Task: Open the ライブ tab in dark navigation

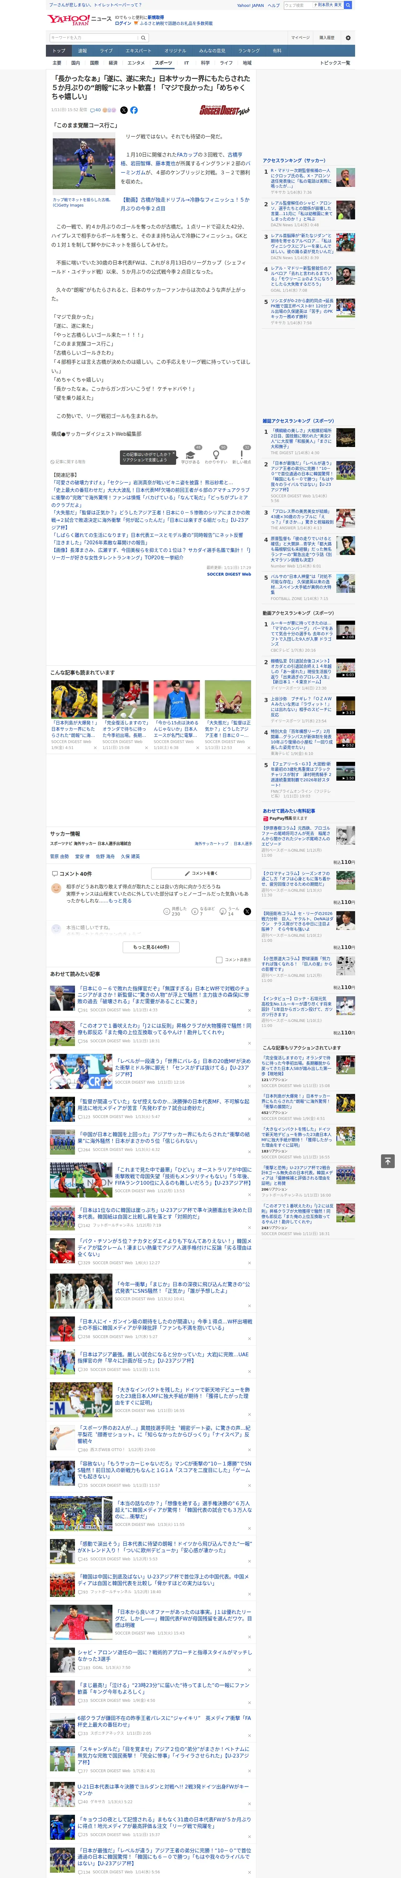Action: tap(106, 51)
